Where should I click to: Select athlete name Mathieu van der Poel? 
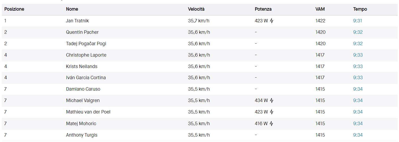pyautogui.click(x=88, y=112)
